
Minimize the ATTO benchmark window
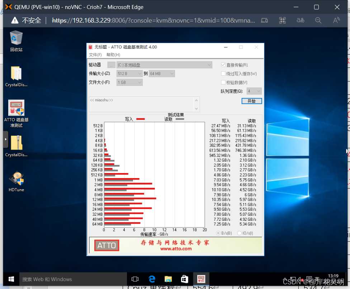[226, 47]
